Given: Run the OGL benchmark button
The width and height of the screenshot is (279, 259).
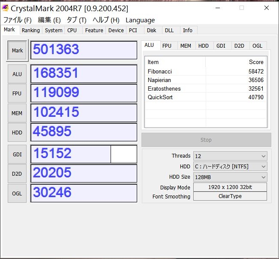Looking at the screenshot, I should (x=17, y=193).
